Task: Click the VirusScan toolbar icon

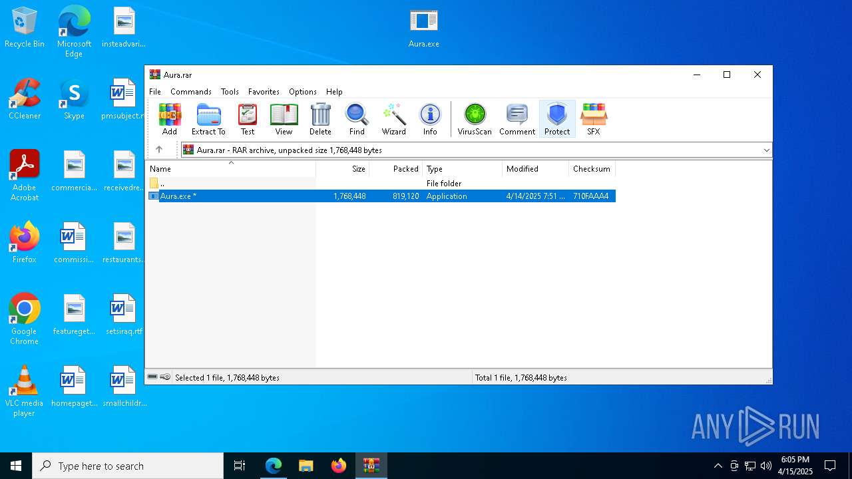Action: pyautogui.click(x=475, y=120)
